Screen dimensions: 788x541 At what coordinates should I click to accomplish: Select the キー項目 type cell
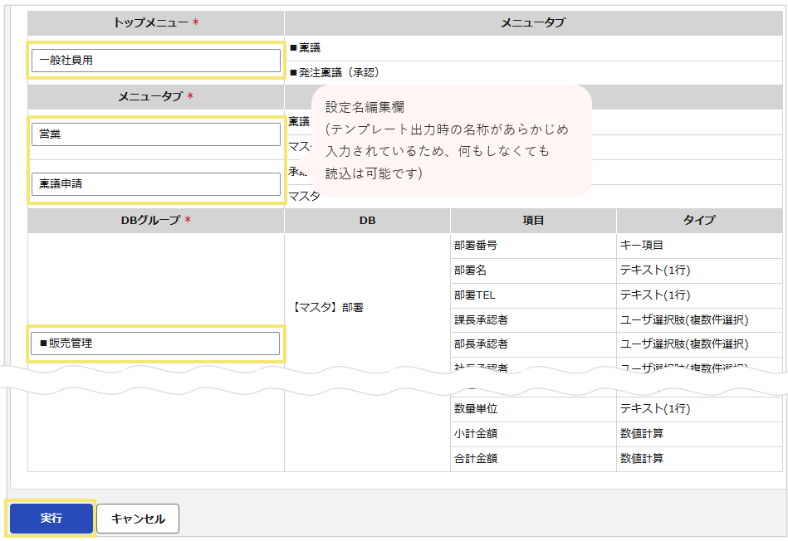699,245
